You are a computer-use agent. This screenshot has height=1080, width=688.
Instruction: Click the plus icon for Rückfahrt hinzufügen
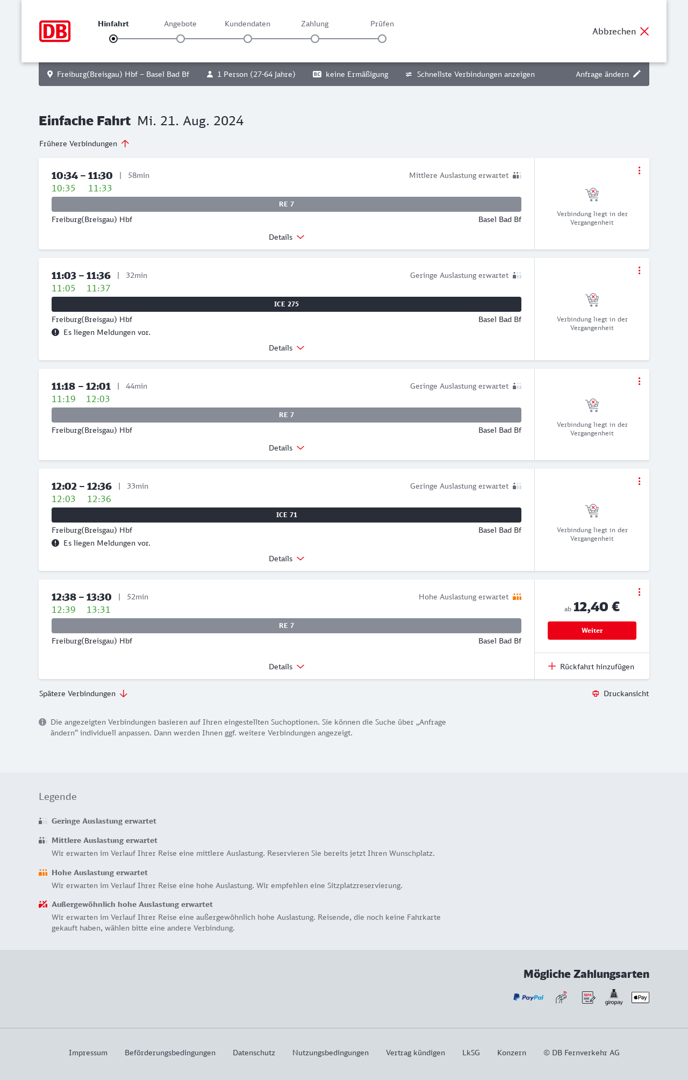tap(552, 667)
